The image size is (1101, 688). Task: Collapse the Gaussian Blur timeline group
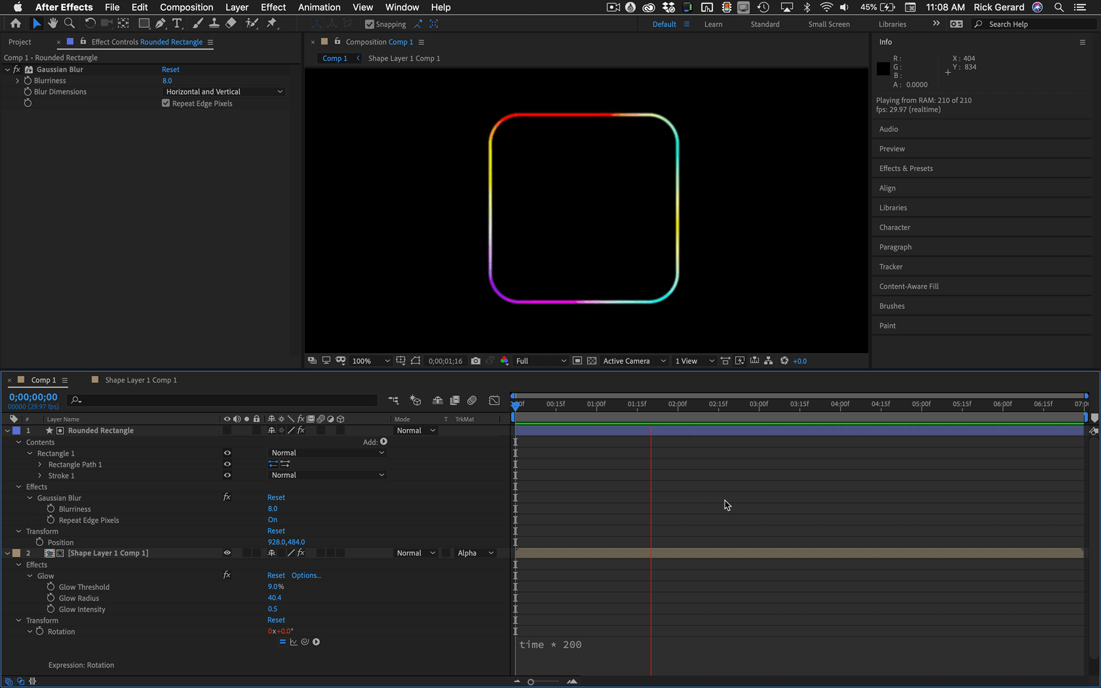point(29,498)
